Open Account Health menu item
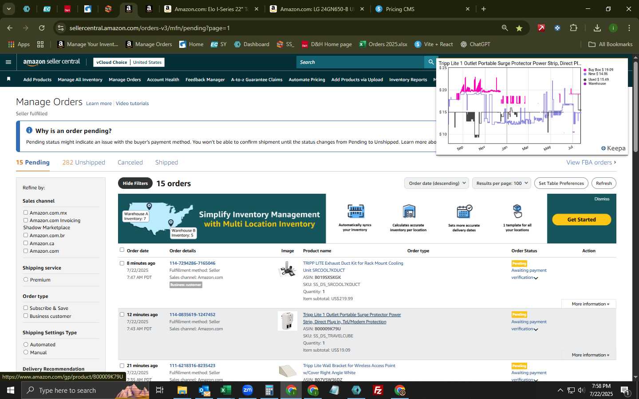 tap(163, 80)
